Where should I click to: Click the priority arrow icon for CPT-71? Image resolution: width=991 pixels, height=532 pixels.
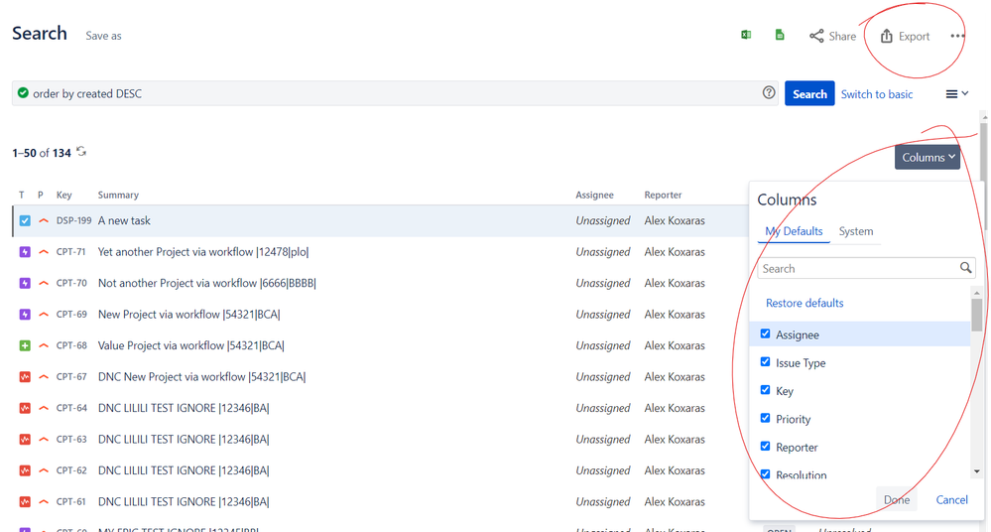[x=44, y=252]
